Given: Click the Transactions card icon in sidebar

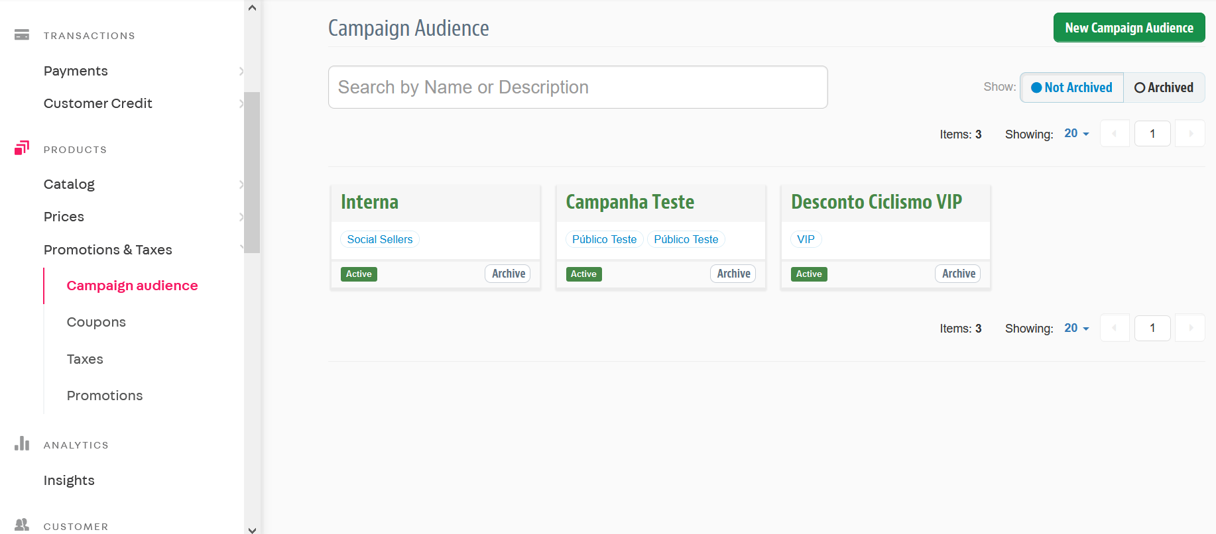Looking at the screenshot, I should [x=22, y=35].
